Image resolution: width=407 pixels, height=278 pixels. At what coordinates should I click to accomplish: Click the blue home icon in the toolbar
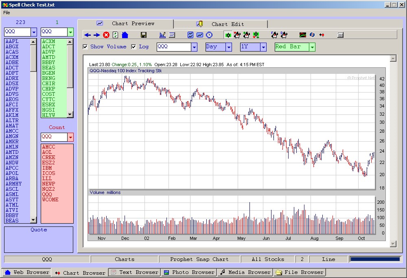[125, 35]
